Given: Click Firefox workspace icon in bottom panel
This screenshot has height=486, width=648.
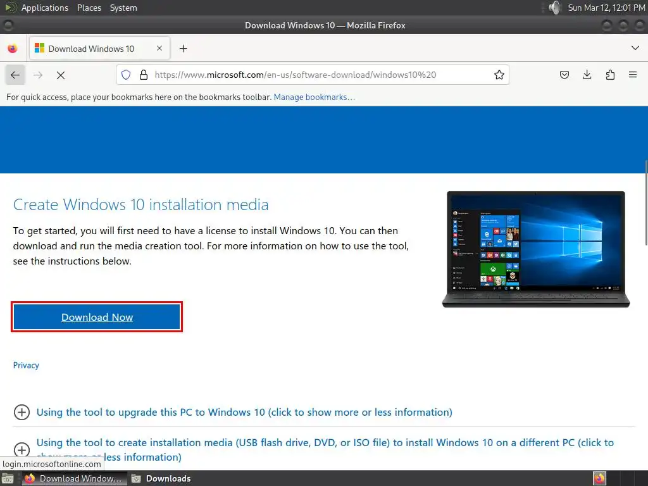Looking at the screenshot, I should coord(599,478).
